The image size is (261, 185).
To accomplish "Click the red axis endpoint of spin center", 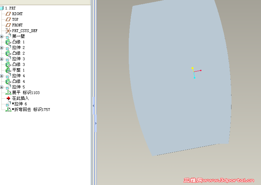I will tap(201, 70).
